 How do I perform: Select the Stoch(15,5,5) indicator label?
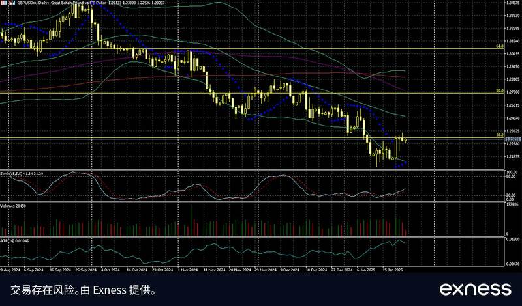tap(22, 173)
